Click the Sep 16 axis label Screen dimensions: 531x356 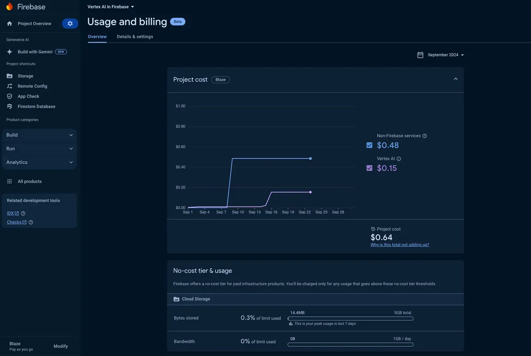271,212
